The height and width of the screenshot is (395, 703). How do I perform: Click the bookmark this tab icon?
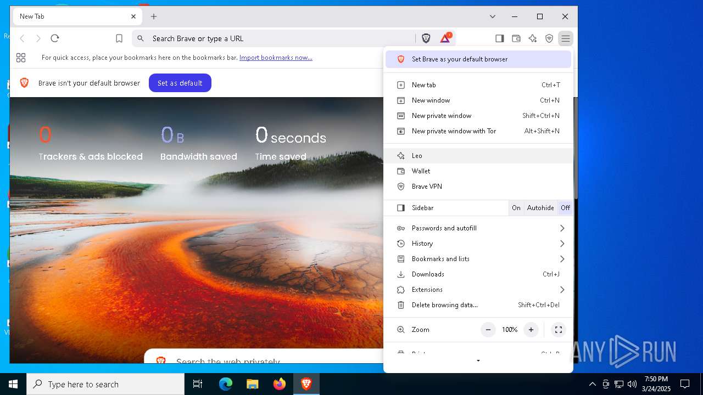[x=119, y=38]
